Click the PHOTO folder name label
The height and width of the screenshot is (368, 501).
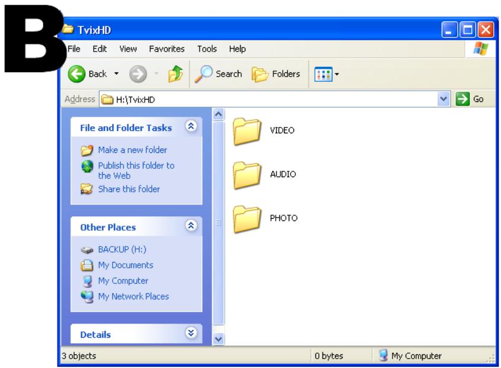tap(284, 218)
